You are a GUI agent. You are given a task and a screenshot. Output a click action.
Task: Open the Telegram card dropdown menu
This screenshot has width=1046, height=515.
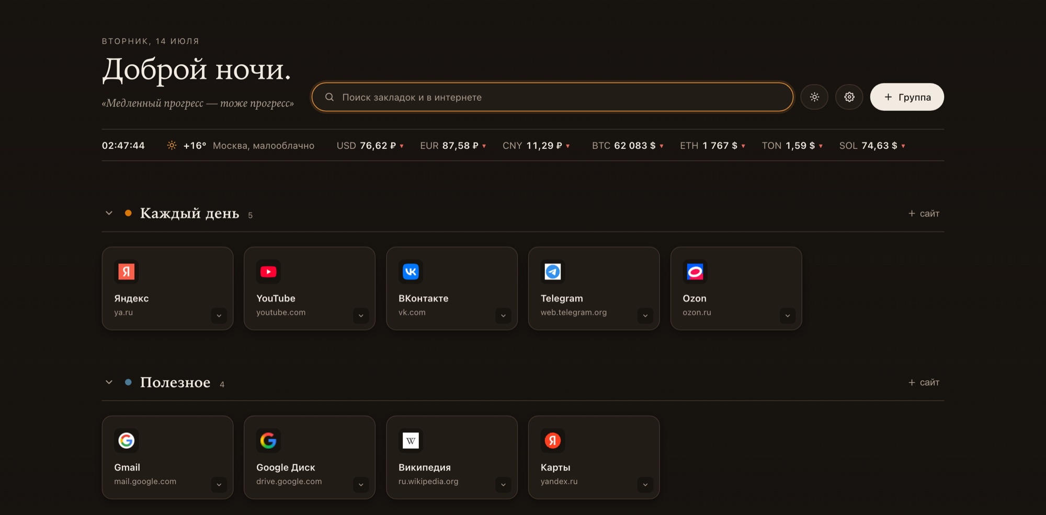[645, 315]
